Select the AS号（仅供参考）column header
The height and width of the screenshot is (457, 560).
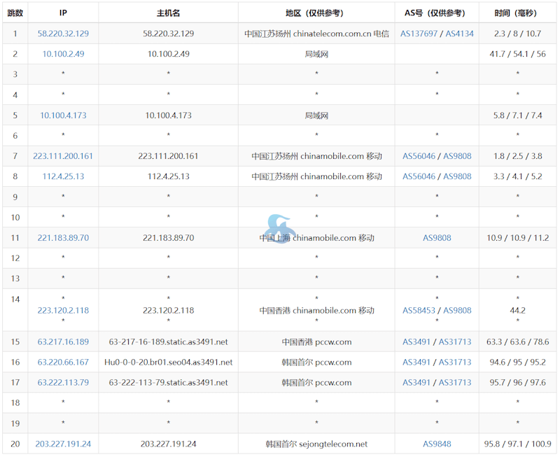click(437, 13)
